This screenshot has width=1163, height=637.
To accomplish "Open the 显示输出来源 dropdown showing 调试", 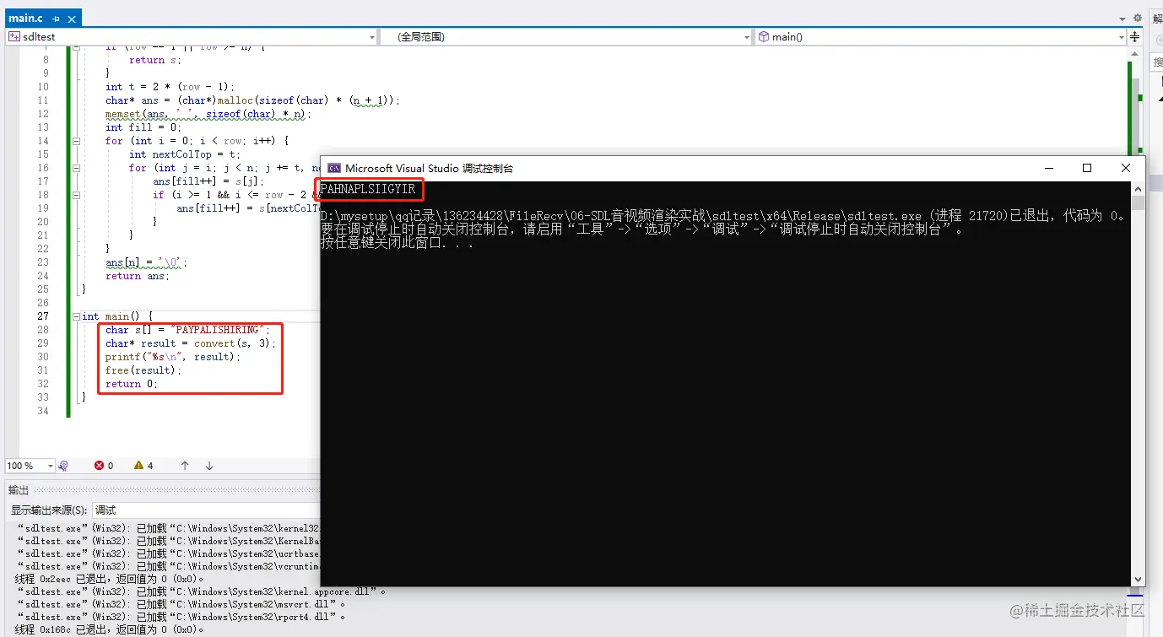I will (206, 510).
